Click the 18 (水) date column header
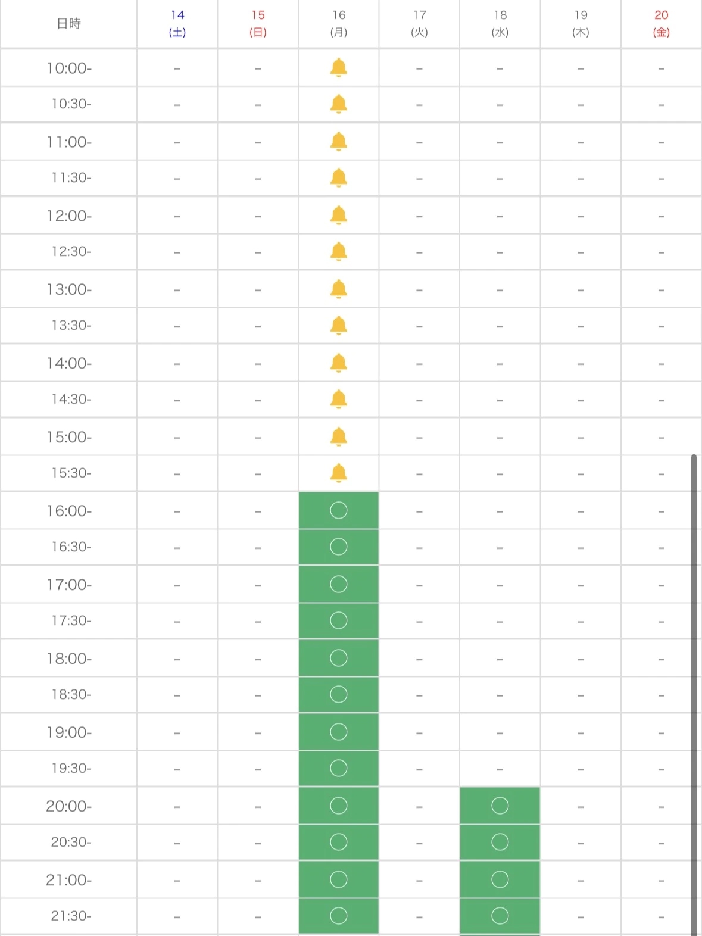 (500, 23)
